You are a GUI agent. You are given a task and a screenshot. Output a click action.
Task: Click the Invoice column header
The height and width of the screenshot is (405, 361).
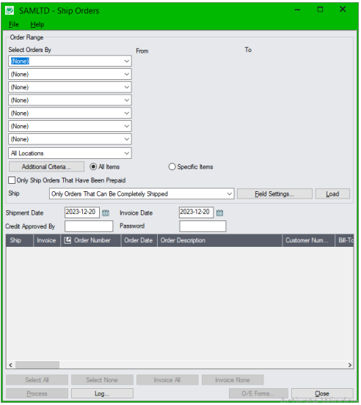point(47,240)
